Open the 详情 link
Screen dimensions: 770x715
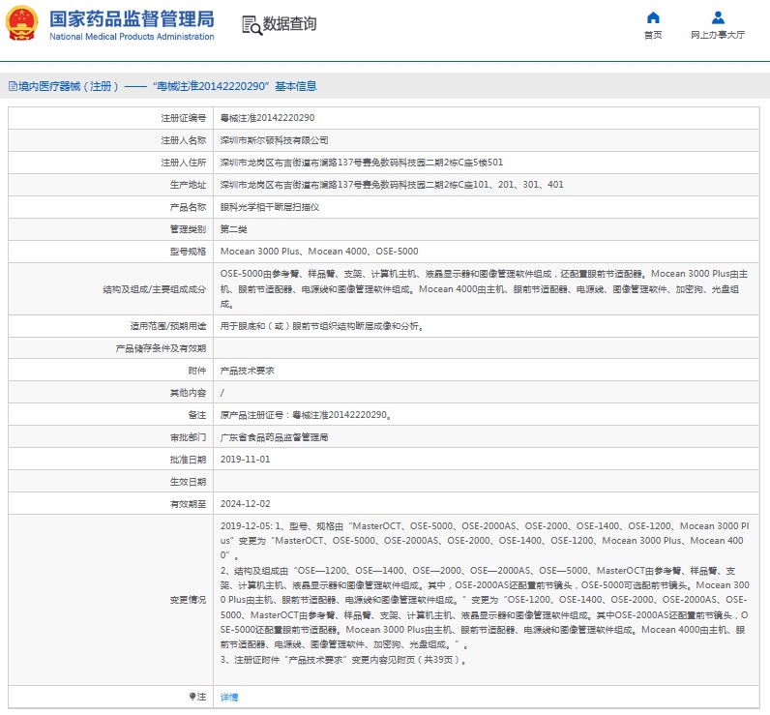[229, 697]
